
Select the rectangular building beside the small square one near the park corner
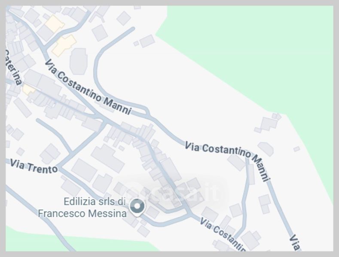[x=147, y=41]
